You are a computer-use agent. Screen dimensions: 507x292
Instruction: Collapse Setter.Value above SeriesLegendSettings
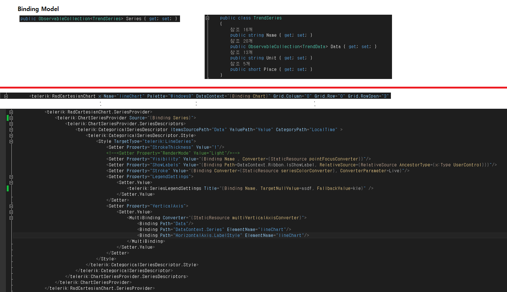pos(11,183)
